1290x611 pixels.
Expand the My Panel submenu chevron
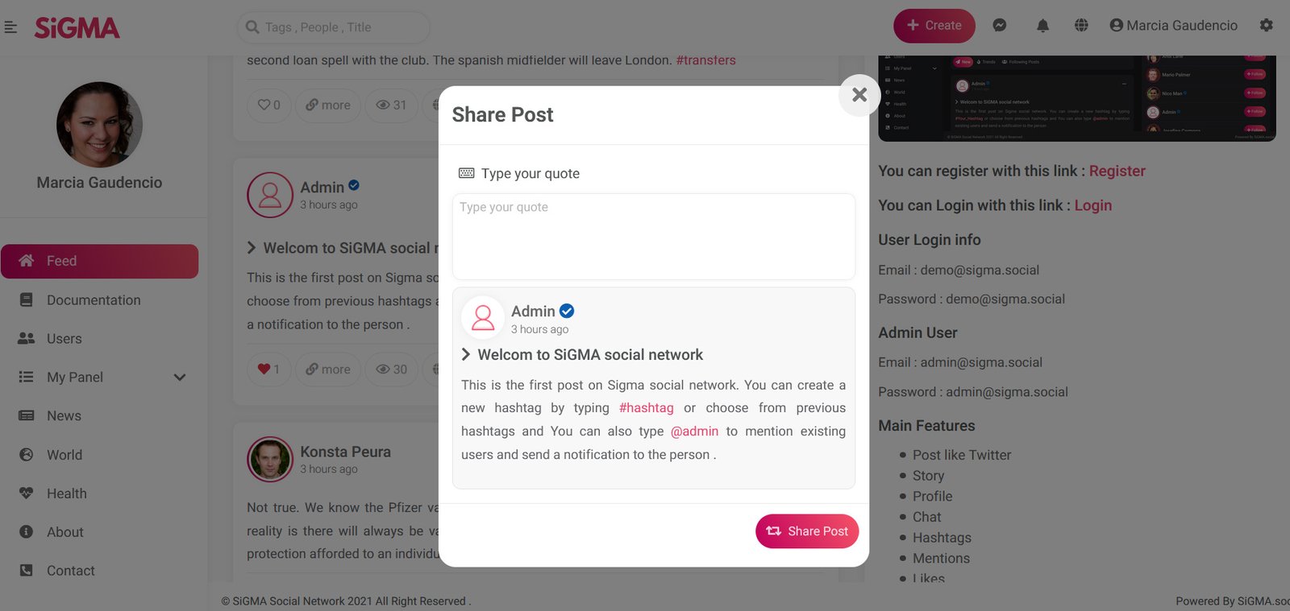(x=180, y=378)
